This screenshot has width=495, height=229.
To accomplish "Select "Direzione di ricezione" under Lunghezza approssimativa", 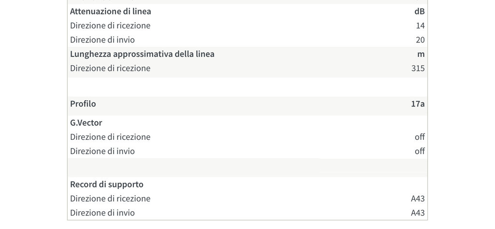I will pyautogui.click(x=110, y=68).
